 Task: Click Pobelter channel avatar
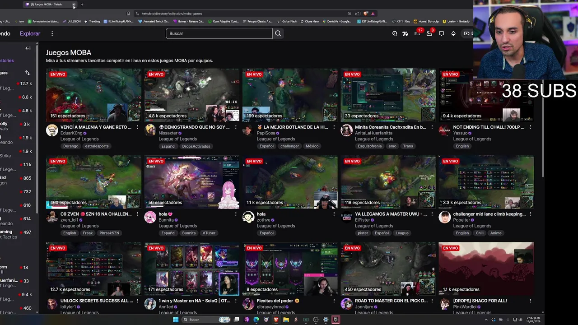tap(445, 217)
